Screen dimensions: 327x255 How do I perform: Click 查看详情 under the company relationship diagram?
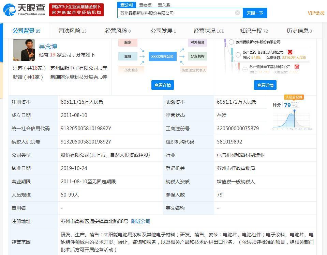click(162, 85)
